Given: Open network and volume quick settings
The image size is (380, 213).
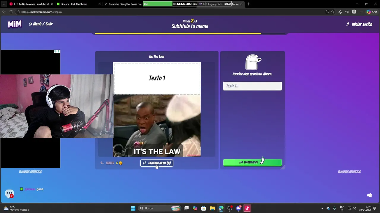Looking at the screenshot, I should pyautogui.click(x=352, y=208).
